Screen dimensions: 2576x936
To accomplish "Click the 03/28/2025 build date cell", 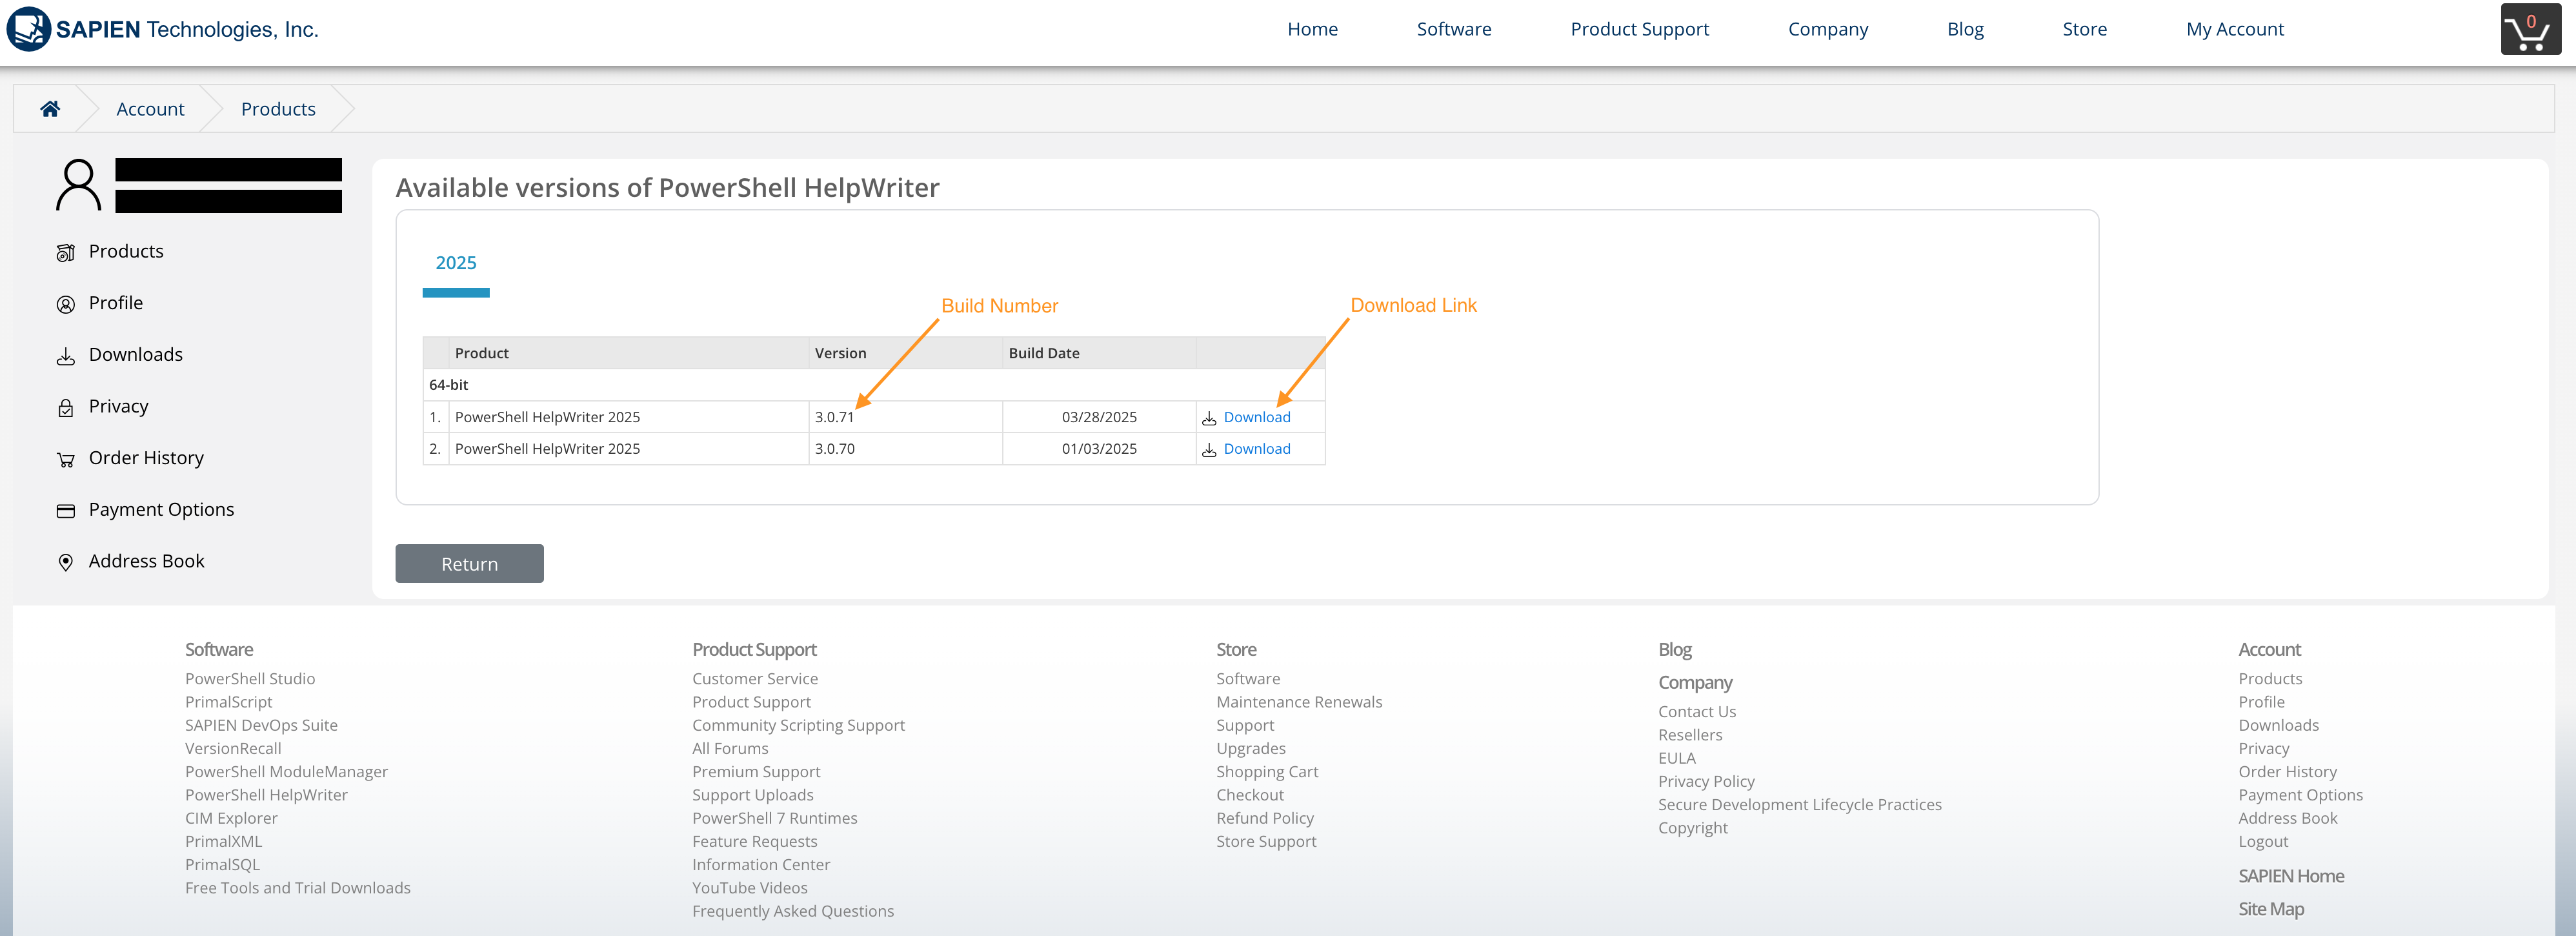I will (x=1099, y=417).
